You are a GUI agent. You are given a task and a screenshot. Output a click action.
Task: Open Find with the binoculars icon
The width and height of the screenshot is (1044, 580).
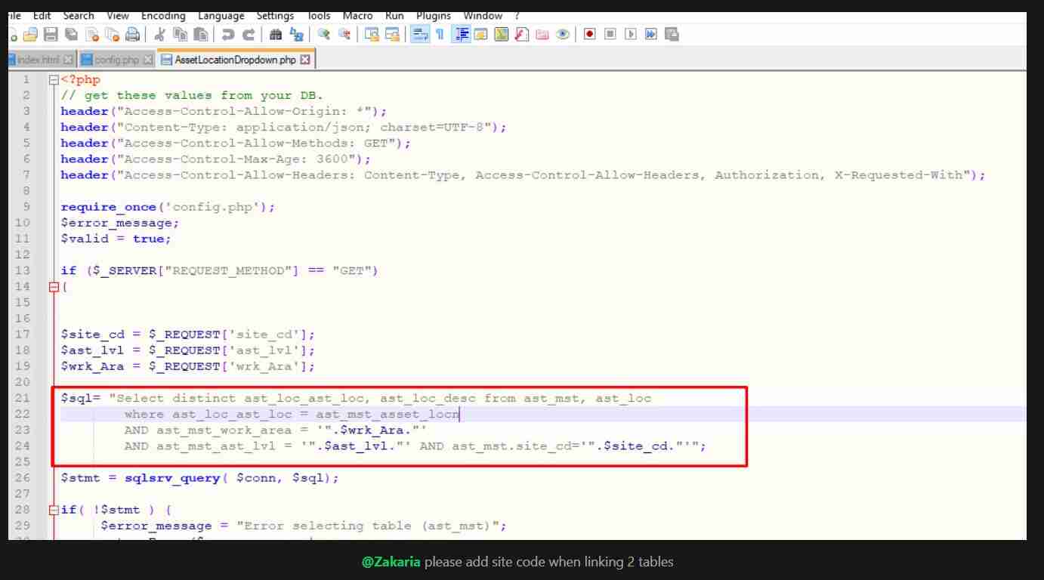point(276,34)
